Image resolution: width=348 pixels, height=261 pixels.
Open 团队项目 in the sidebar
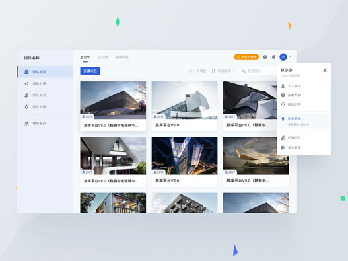45,72
